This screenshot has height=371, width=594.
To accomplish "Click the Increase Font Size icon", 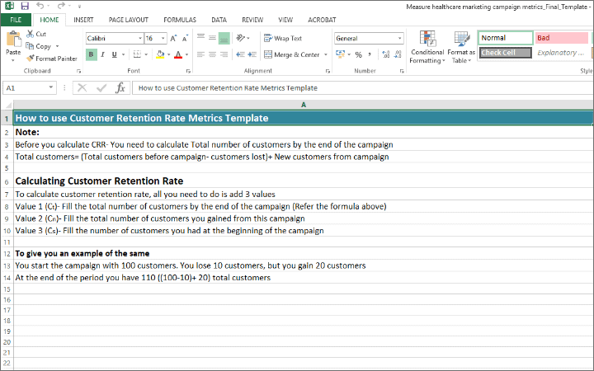I will [x=173, y=38].
